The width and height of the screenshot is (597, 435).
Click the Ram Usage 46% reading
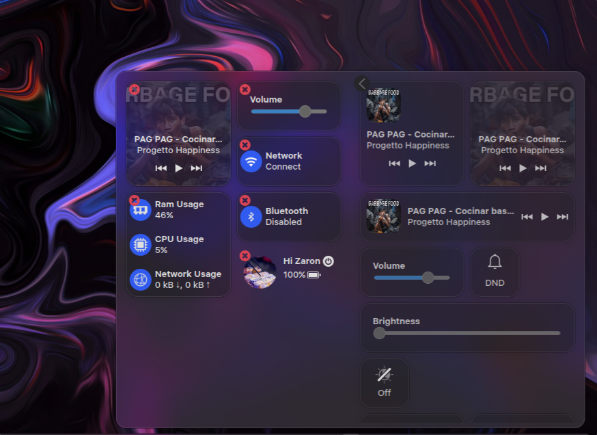[164, 215]
